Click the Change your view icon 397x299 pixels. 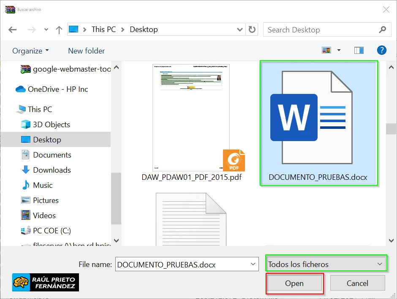click(326, 50)
